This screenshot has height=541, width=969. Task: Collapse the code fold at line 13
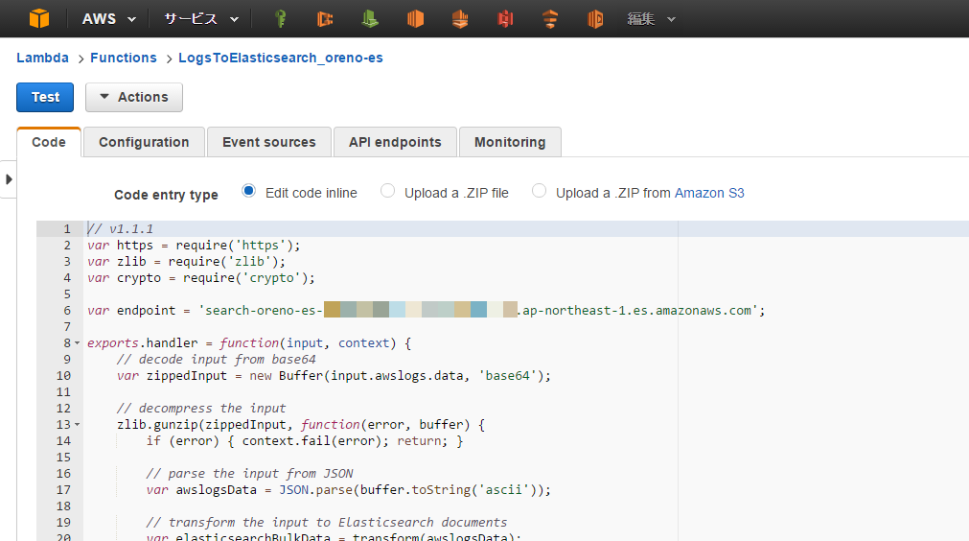pos(78,425)
